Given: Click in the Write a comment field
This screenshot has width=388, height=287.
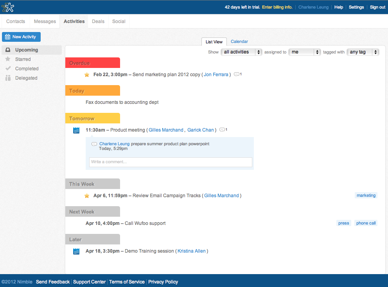Looking at the screenshot, I should tap(171, 162).
